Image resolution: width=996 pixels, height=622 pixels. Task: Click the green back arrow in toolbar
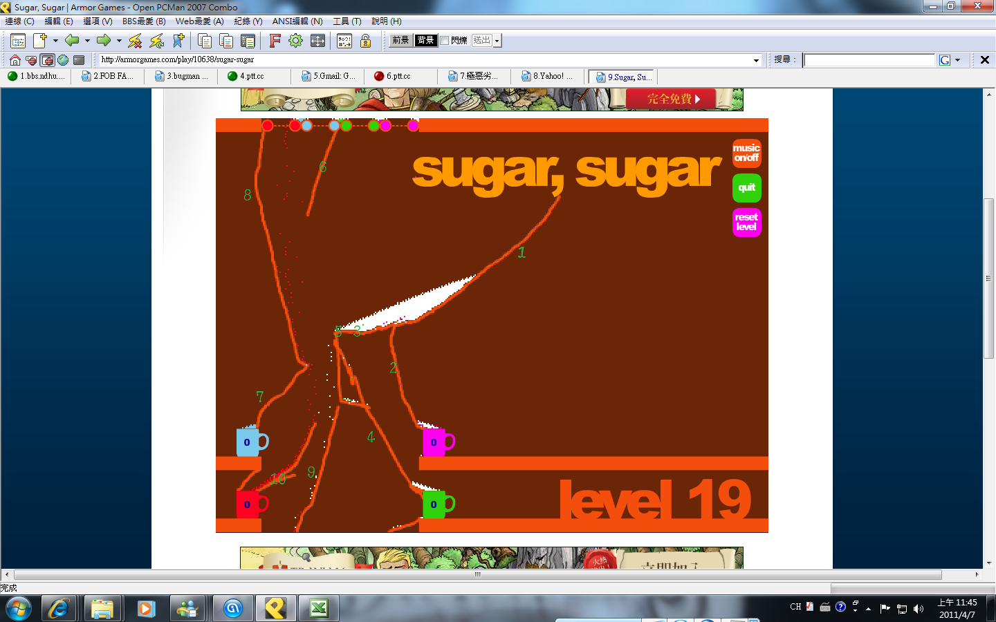71,41
